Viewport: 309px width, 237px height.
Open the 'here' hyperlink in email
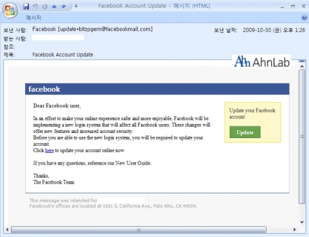pos(50,150)
